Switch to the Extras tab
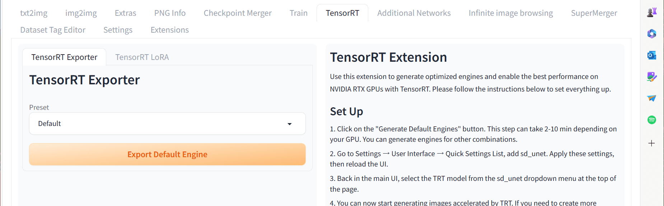664x206 pixels. click(x=125, y=13)
